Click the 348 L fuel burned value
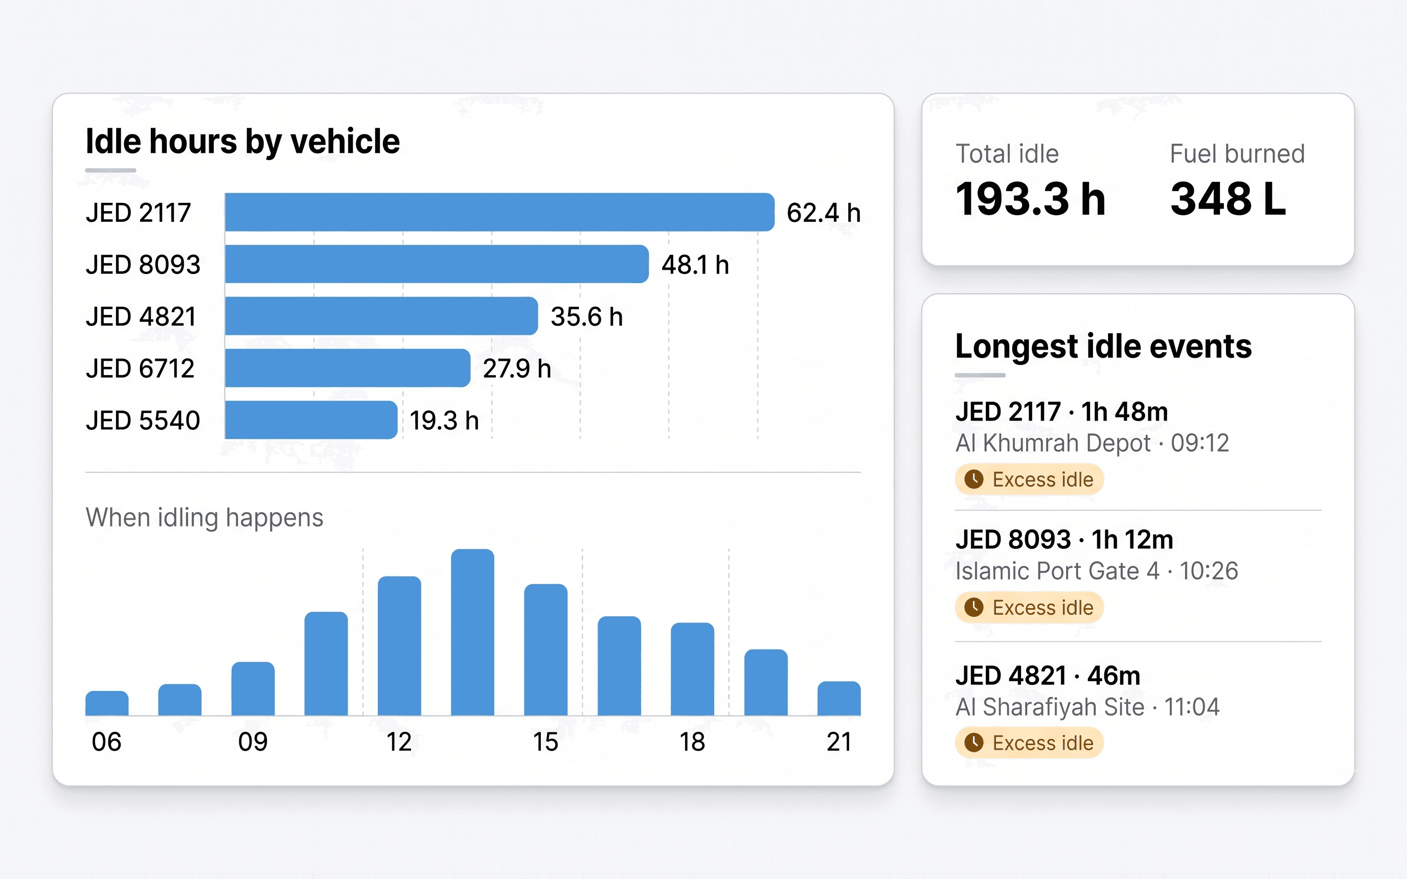This screenshot has width=1407, height=879. click(1228, 199)
